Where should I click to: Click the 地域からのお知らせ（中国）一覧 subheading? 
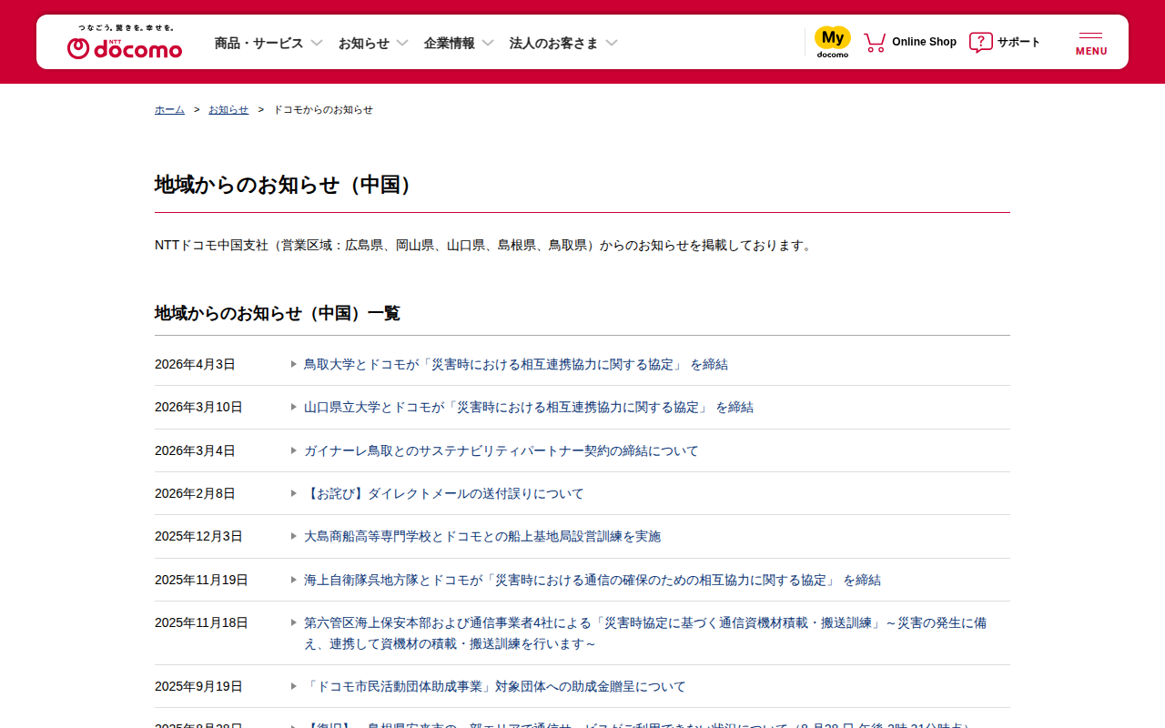(278, 313)
